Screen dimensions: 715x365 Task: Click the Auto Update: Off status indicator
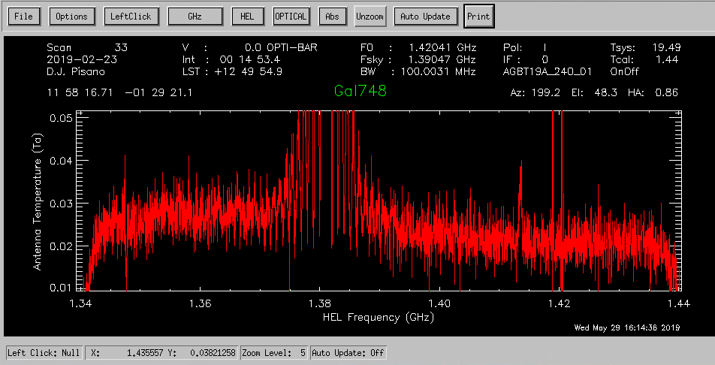pyautogui.click(x=348, y=352)
